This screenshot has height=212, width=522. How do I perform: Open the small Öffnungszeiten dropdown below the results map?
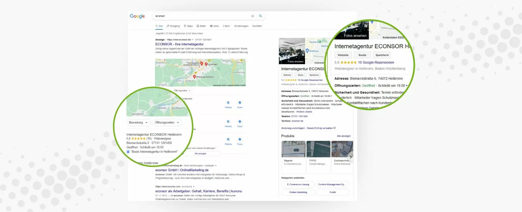(x=182, y=91)
